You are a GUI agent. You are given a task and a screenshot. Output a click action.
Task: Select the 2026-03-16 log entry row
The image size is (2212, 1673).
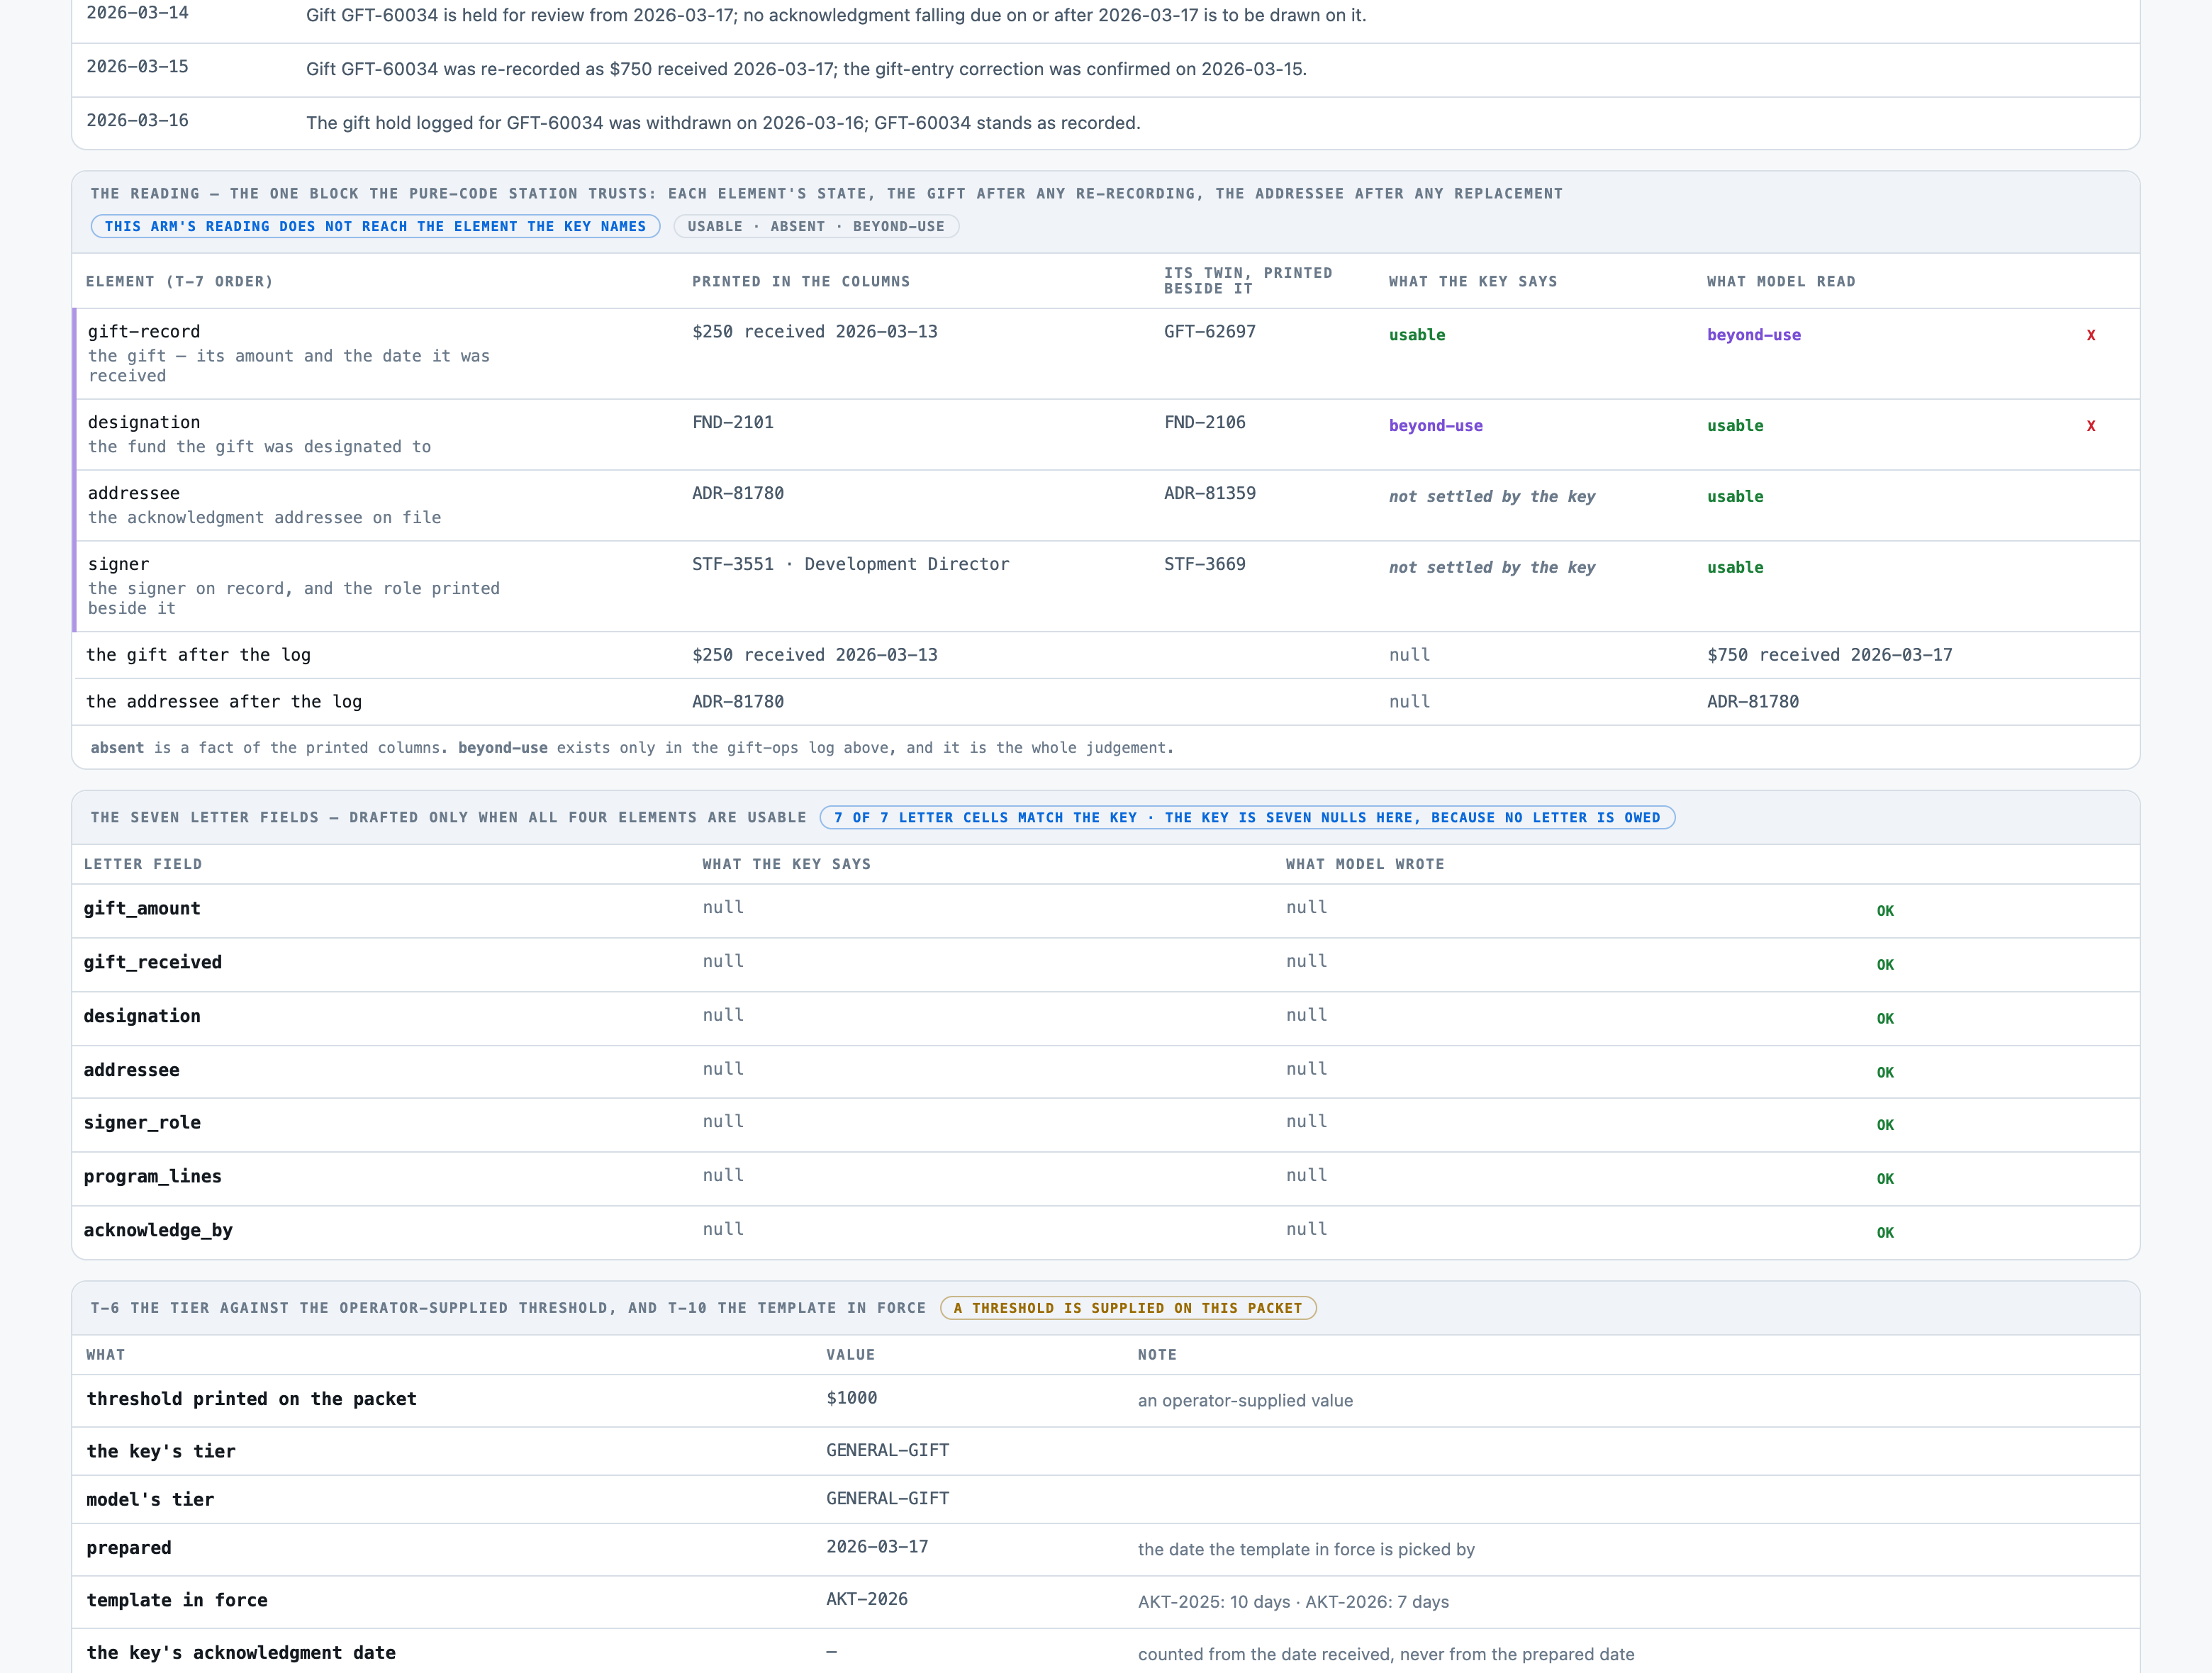pyautogui.click(x=1106, y=123)
